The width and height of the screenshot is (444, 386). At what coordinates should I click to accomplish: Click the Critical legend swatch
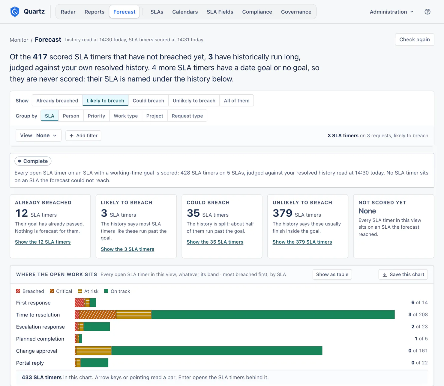pyautogui.click(x=52, y=291)
